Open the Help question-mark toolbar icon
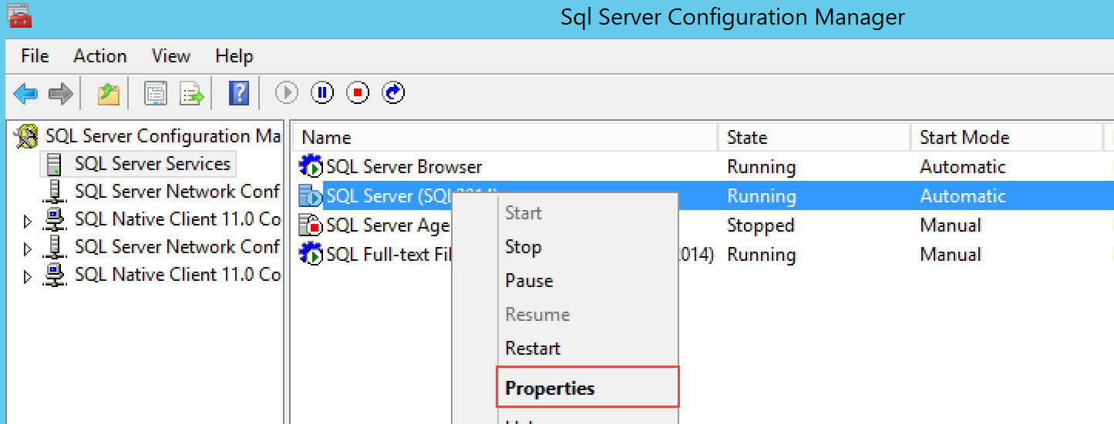The image size is (1114, 424). point(239,94)
